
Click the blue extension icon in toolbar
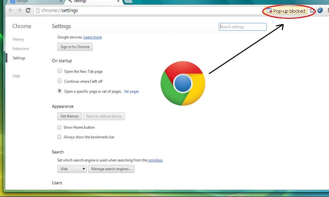pos(320,11)
